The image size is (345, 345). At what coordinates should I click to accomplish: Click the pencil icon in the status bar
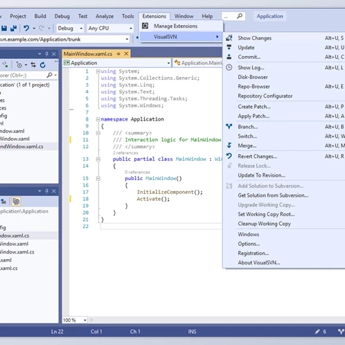click(317, 332)
